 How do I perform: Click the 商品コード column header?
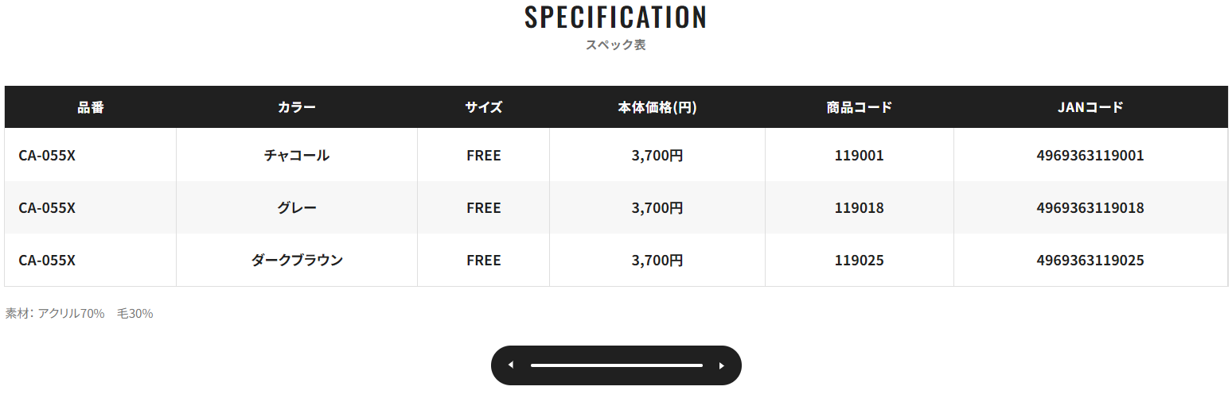(860, 107)
